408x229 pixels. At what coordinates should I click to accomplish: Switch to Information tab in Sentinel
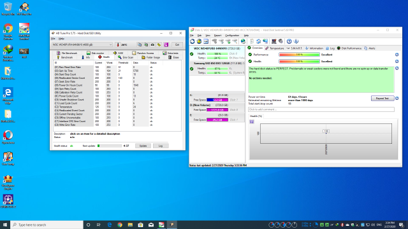point(314,48)
